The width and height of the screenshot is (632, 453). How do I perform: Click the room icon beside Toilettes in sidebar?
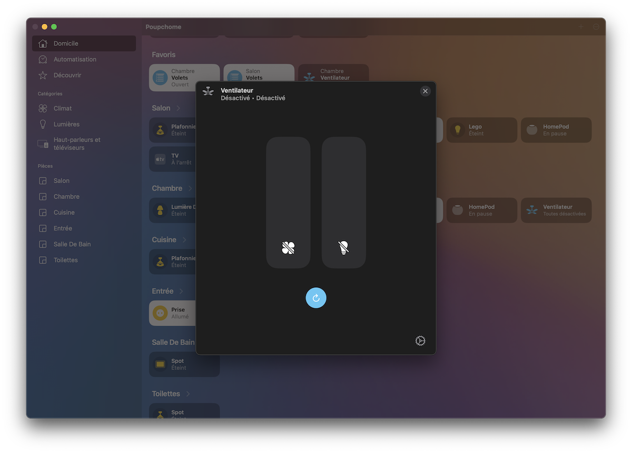43,260
